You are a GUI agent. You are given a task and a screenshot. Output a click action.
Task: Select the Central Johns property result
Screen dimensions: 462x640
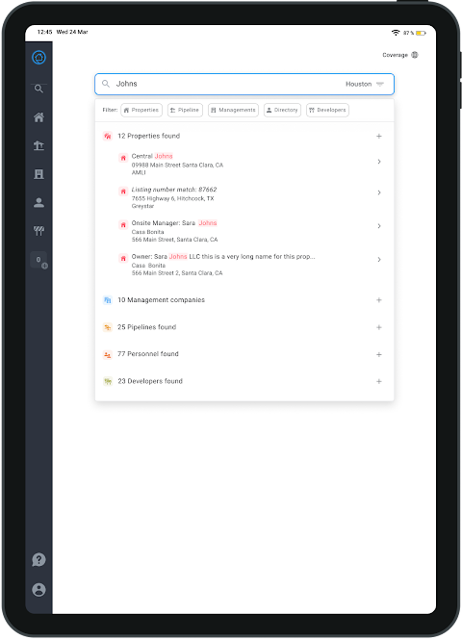pyautogui.click(x=250, y=164)
